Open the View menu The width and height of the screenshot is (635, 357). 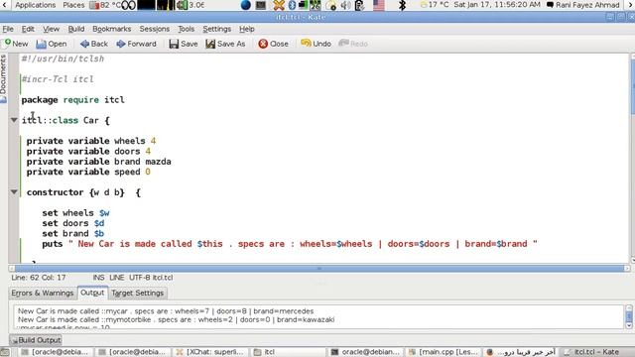[x=51, y=29]
